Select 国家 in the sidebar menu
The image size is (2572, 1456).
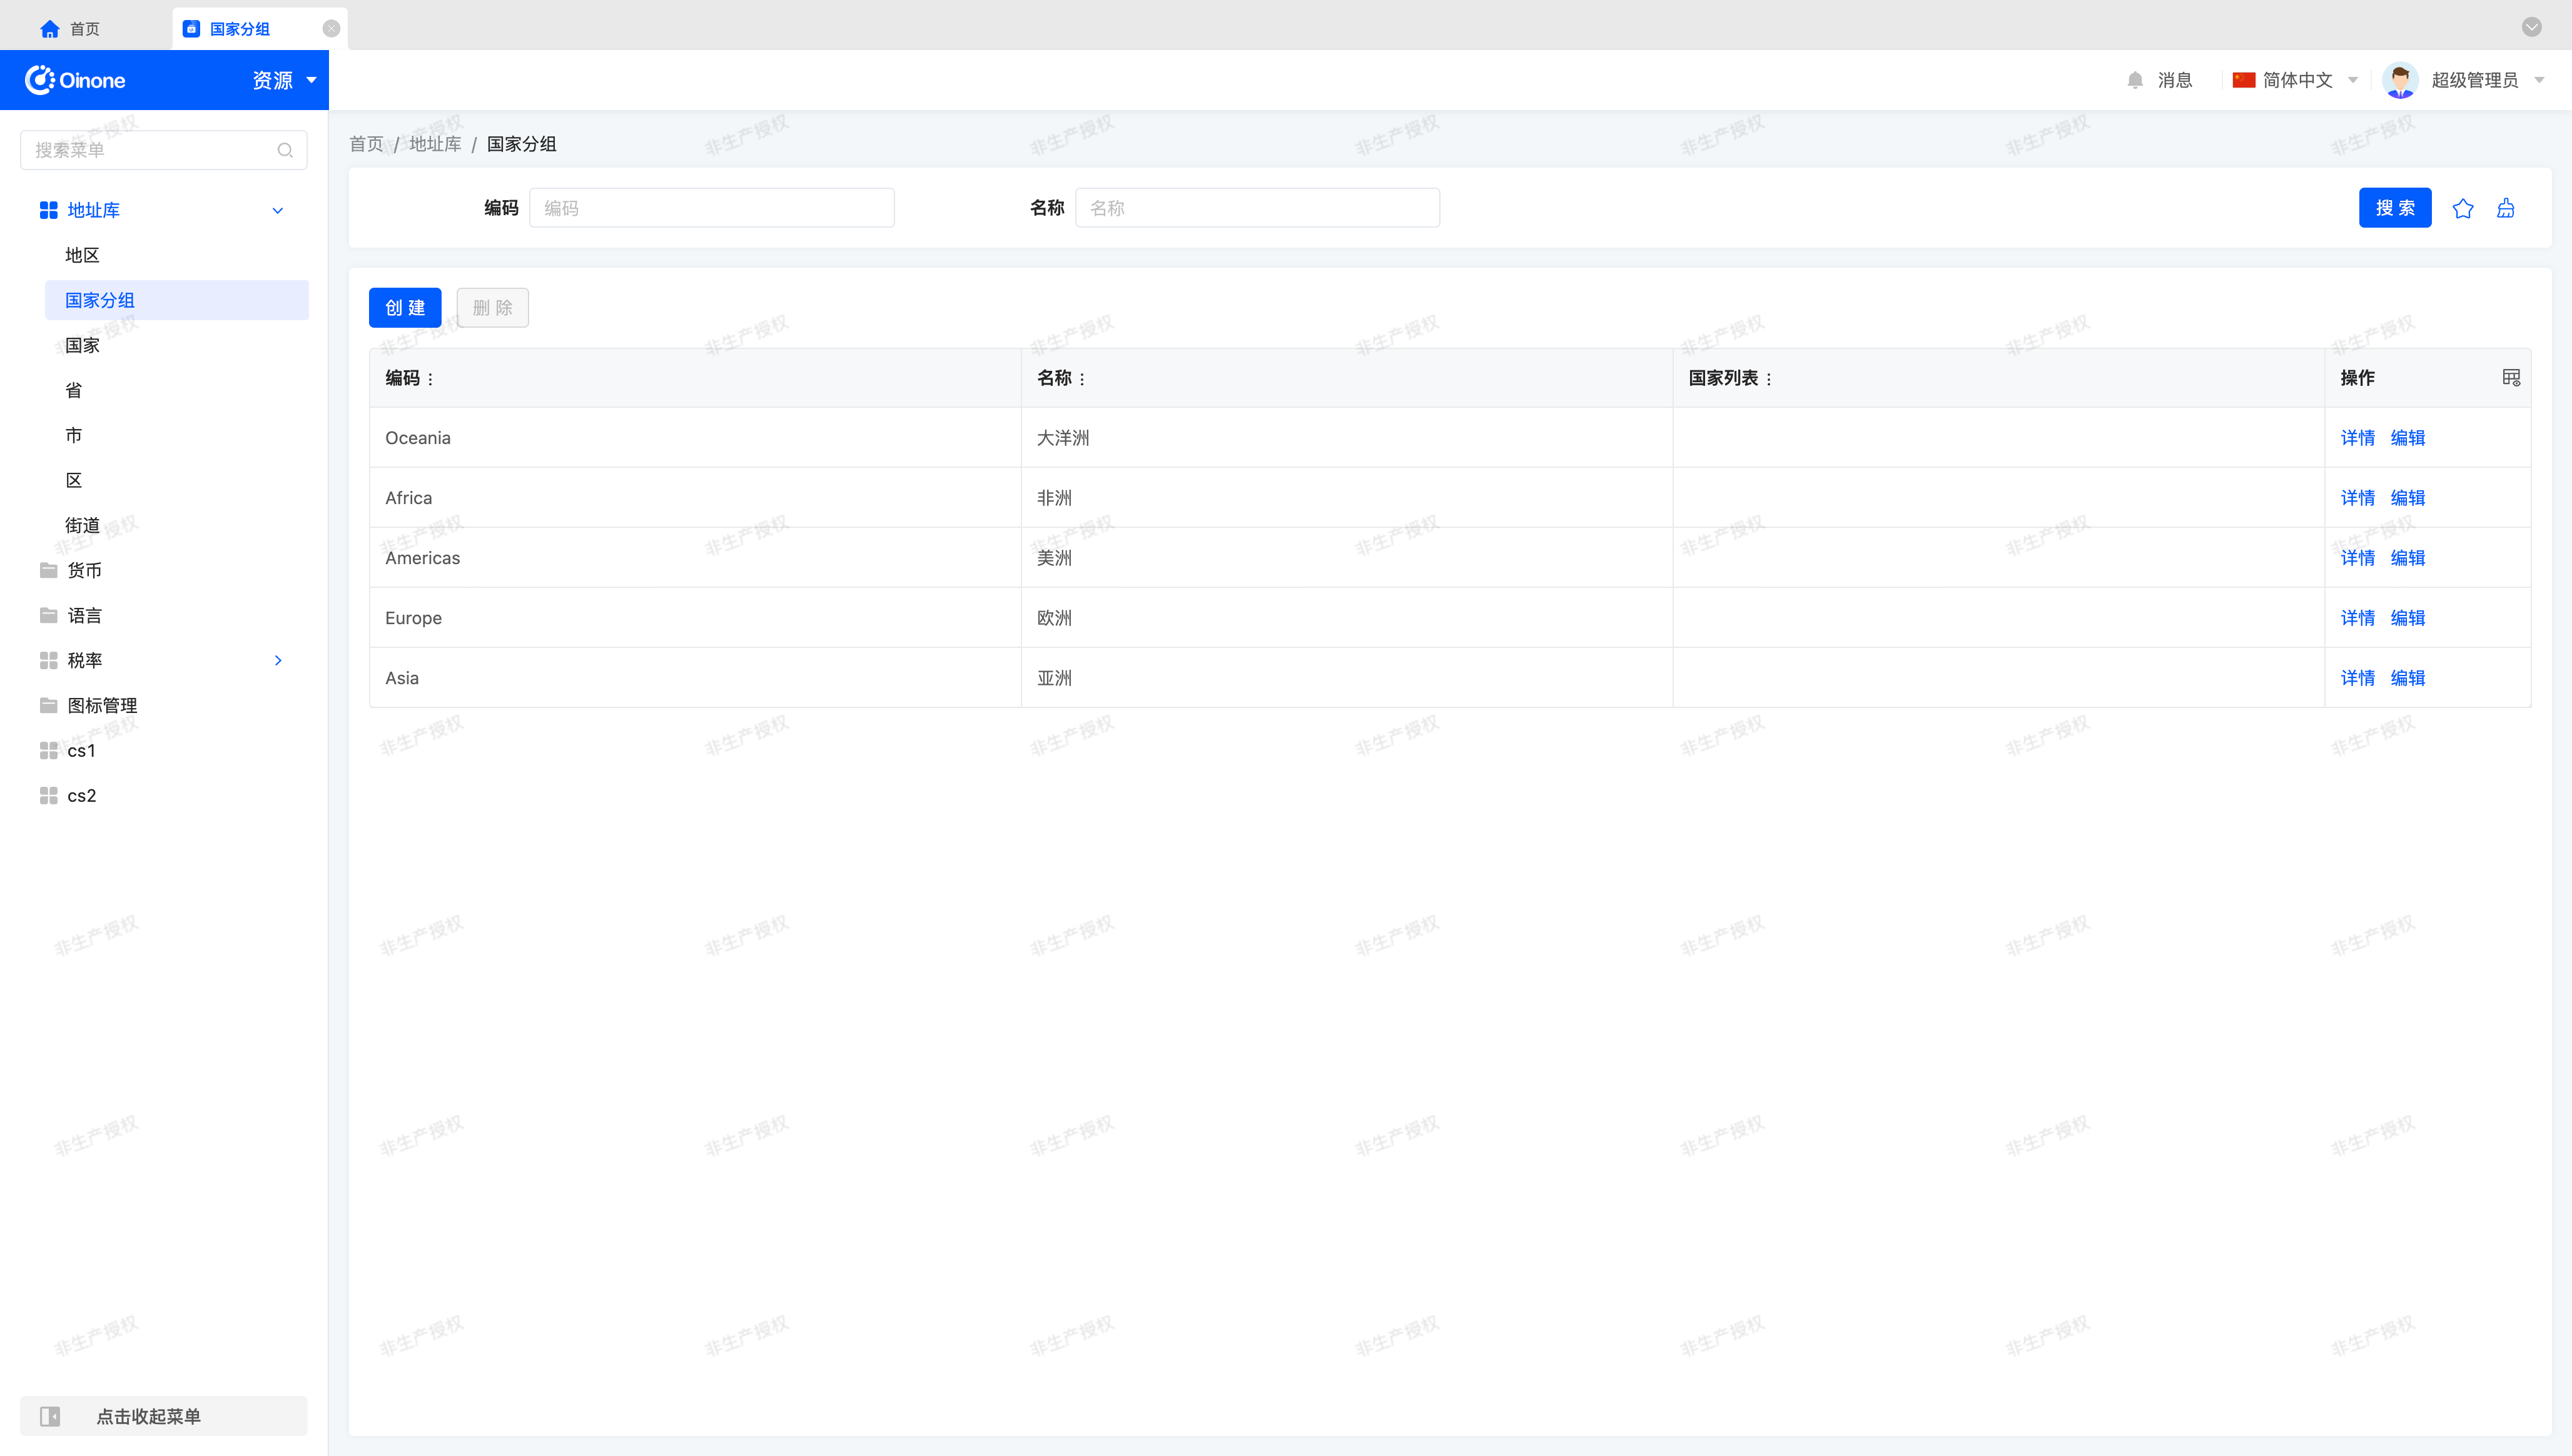point(82,345)
